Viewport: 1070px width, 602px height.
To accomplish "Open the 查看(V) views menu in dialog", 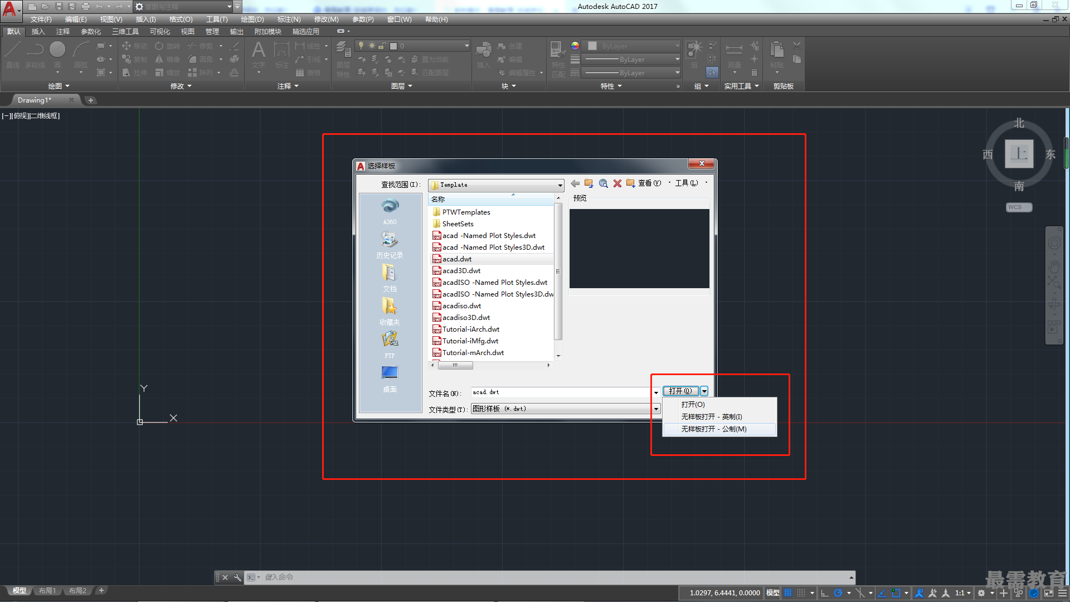I will [650, 183].
